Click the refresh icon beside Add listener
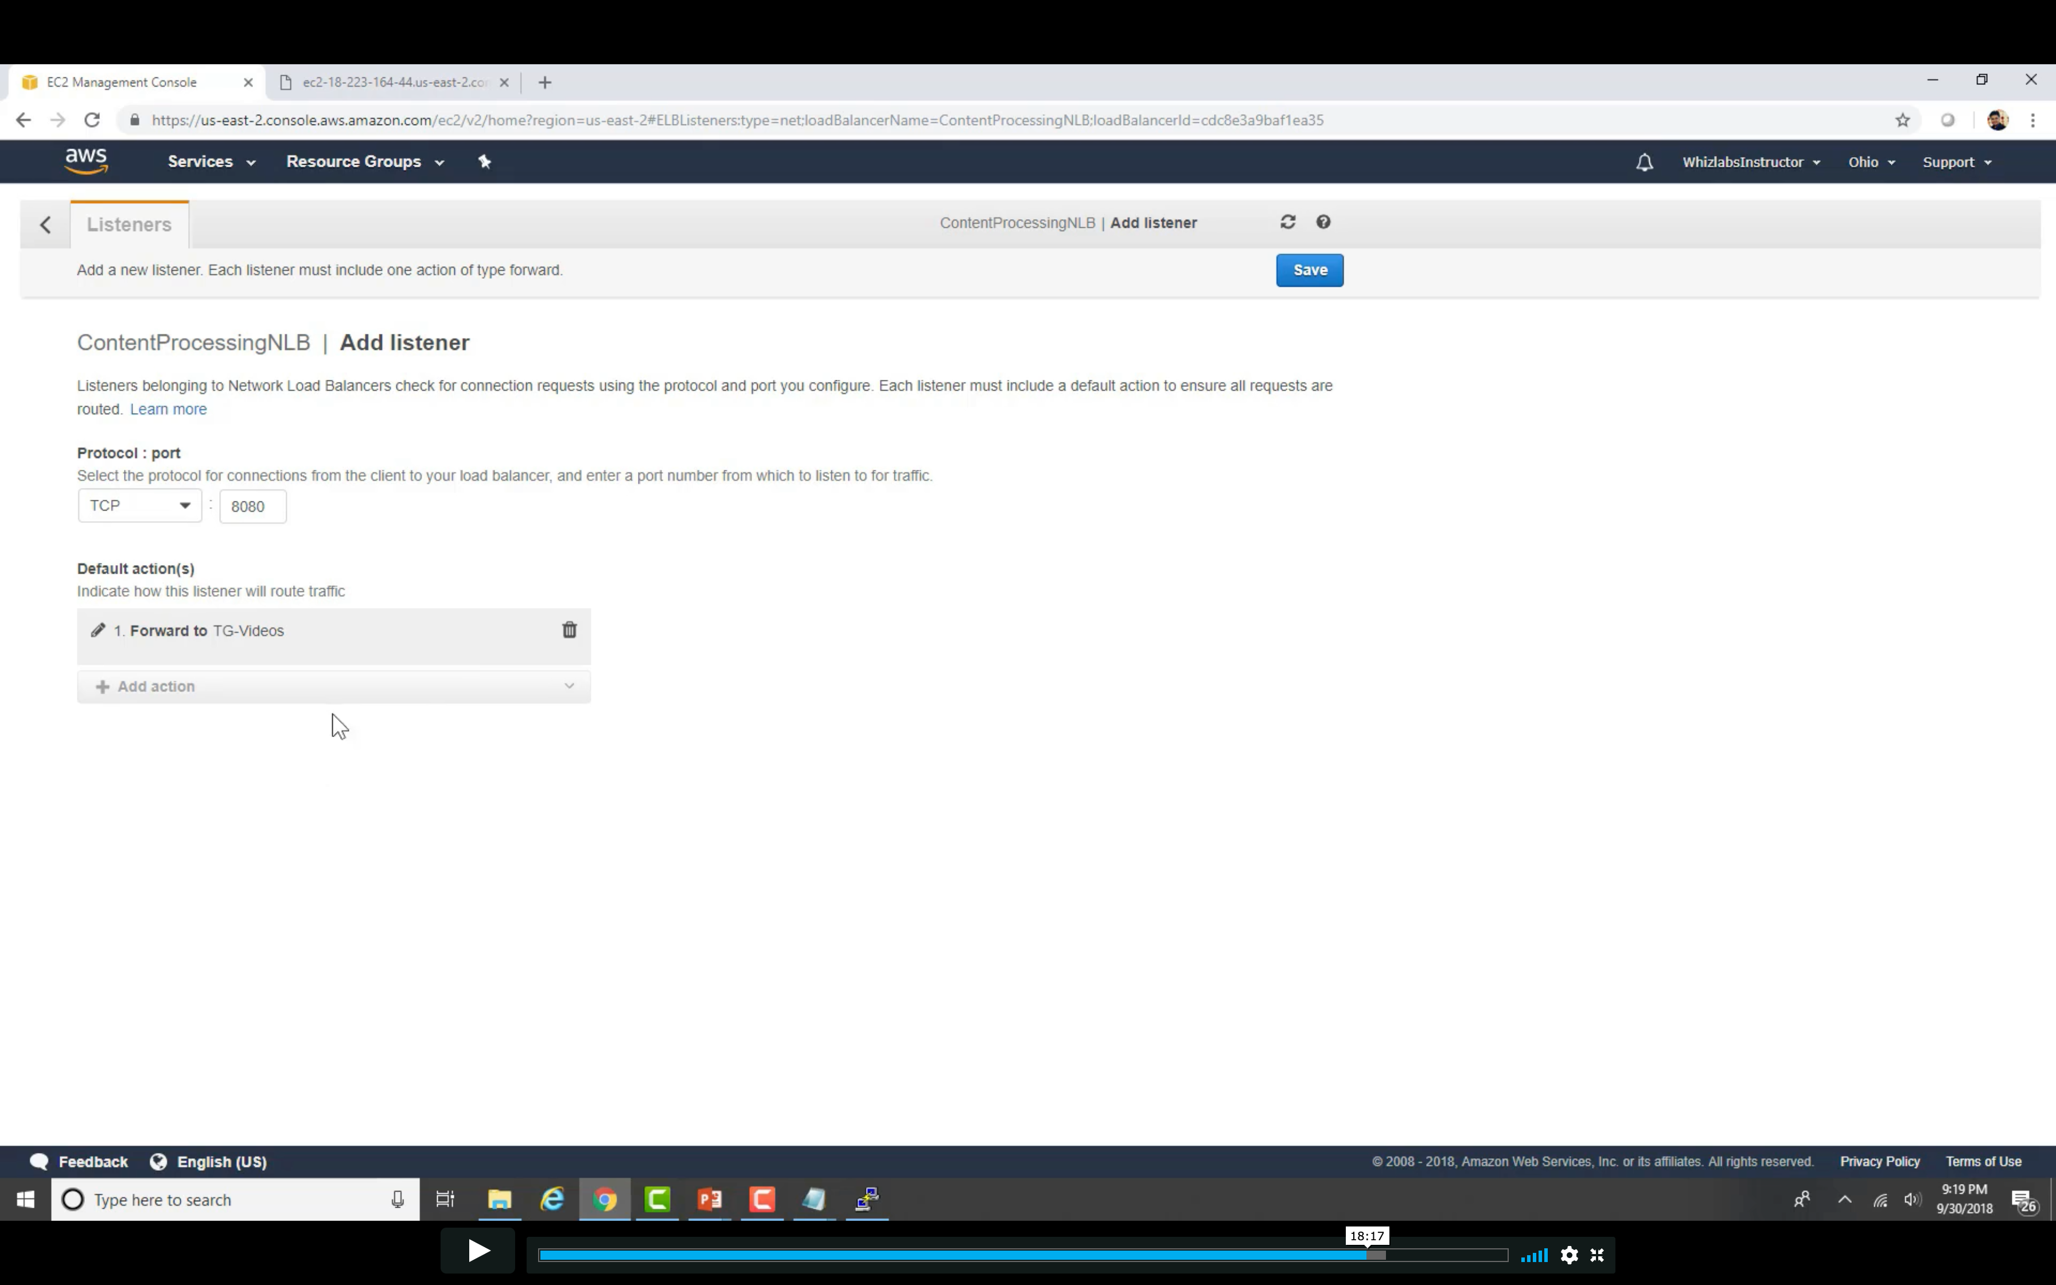The height and width of the screenshot is (1285, 2056). [1287, 222]
